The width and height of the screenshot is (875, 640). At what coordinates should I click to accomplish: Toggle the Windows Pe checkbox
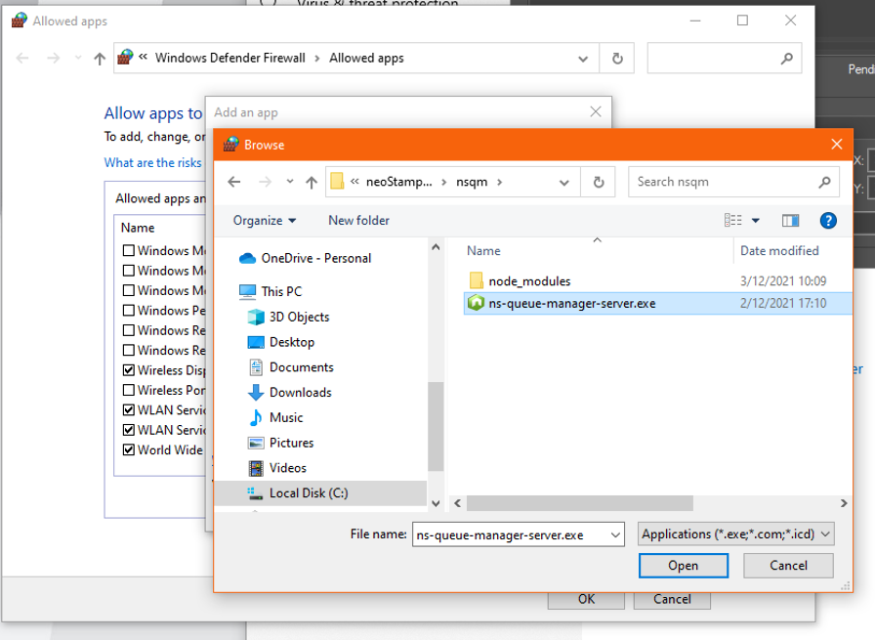(x=129, y=310)
